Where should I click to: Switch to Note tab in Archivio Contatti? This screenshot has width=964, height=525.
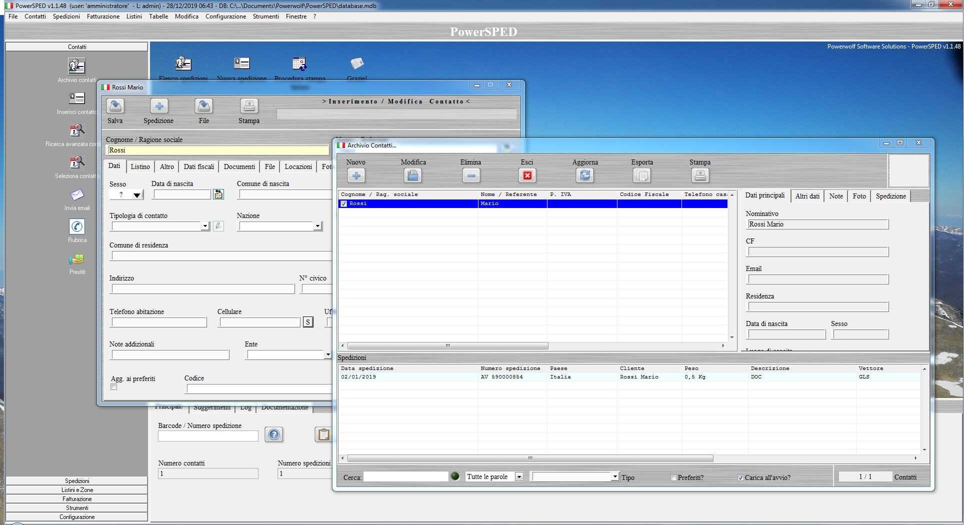tap(836, 196)
